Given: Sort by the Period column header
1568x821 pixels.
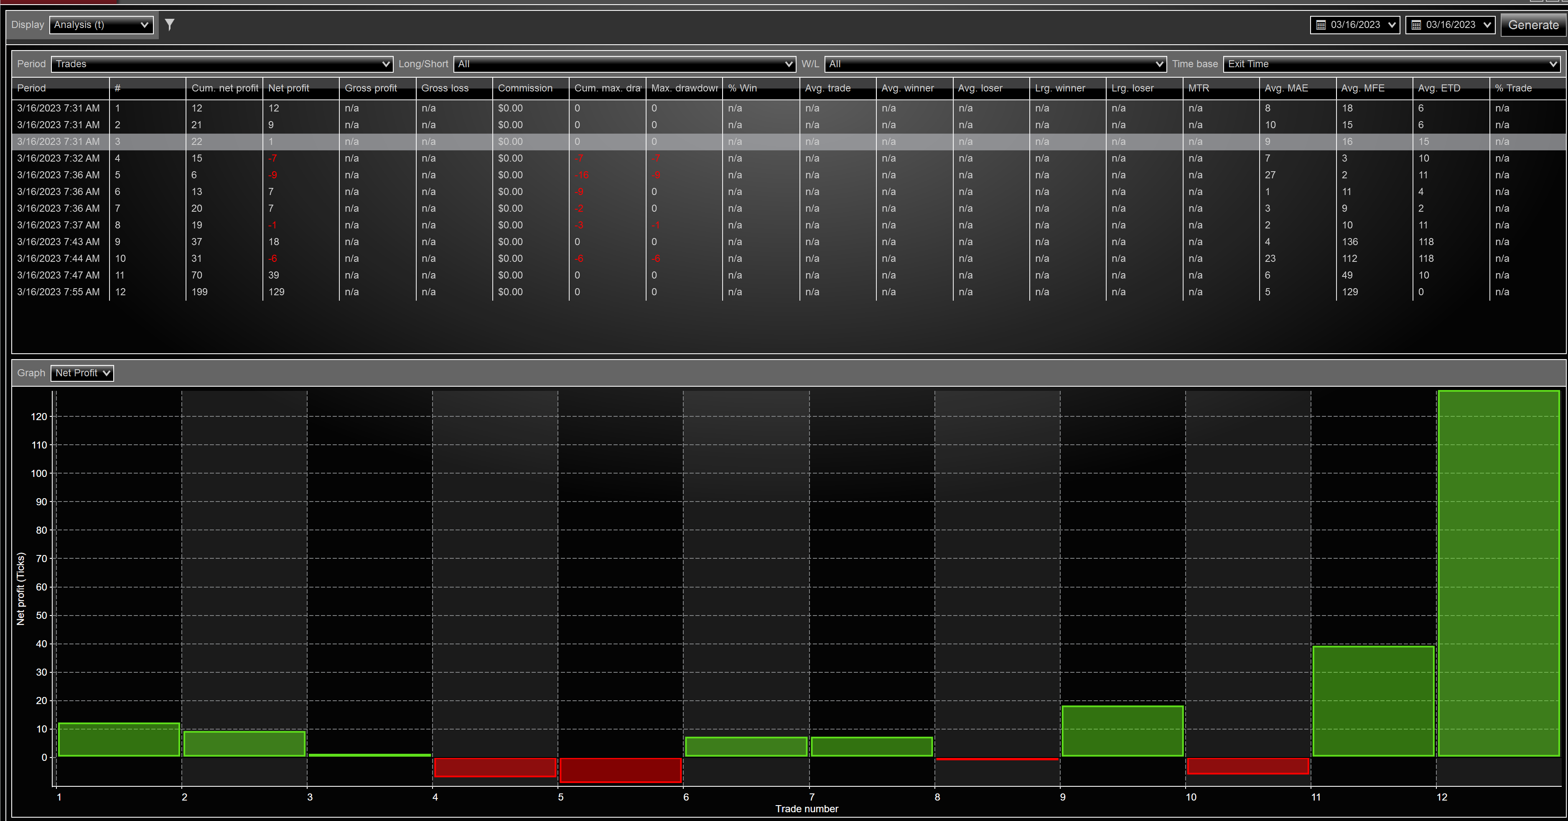Looking at the screenshot, I should (60, 88).
